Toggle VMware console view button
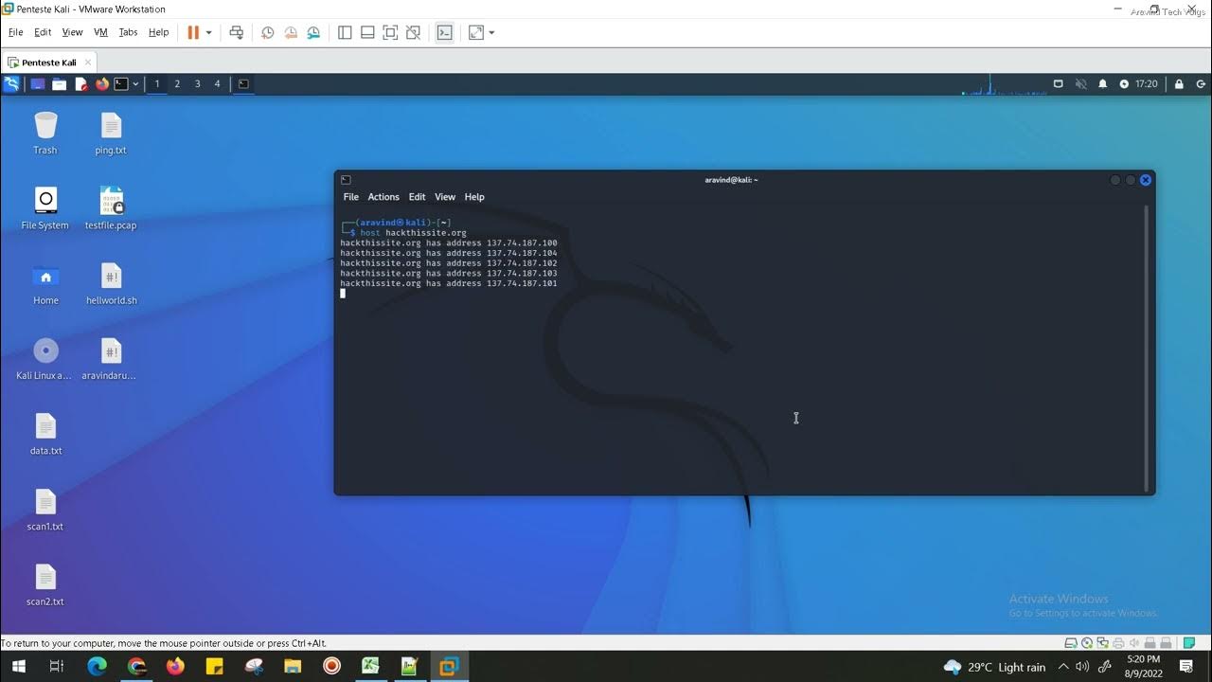 pyautogui.click(x=444, y=32)
